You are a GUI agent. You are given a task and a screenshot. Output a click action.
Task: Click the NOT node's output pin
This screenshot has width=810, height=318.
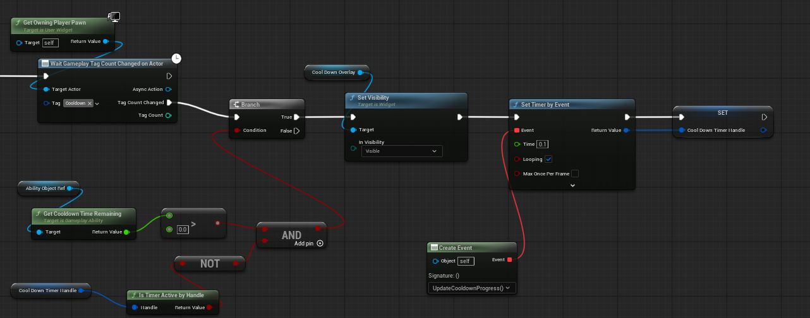[236, 263]
